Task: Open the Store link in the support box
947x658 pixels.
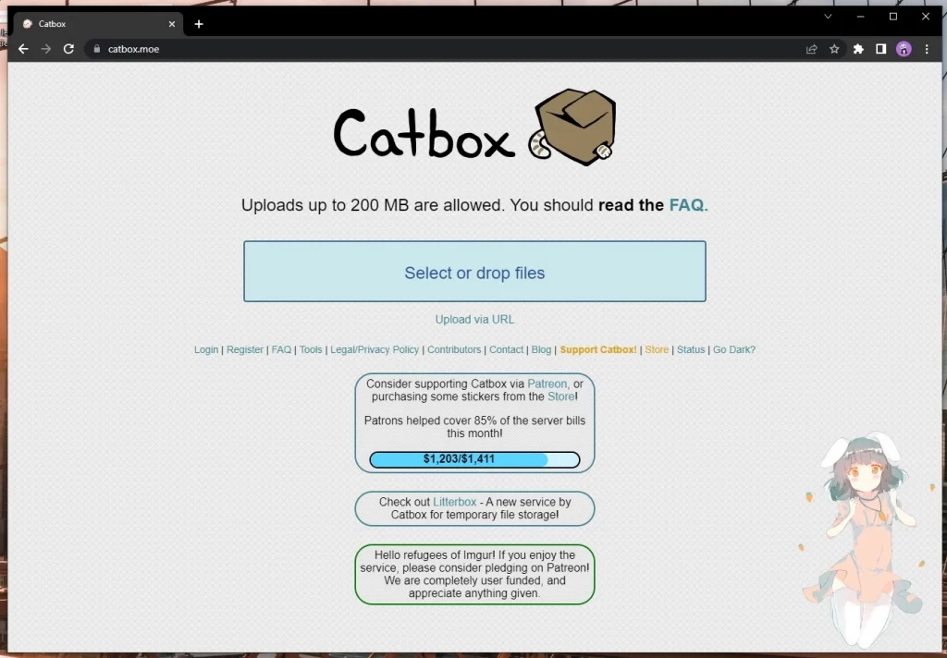Action: 560,396
